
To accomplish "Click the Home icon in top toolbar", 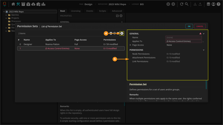I will click(13, 4).
